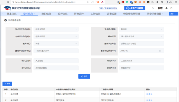Expand the 专业技术职务 dropdown

(141, 29)
